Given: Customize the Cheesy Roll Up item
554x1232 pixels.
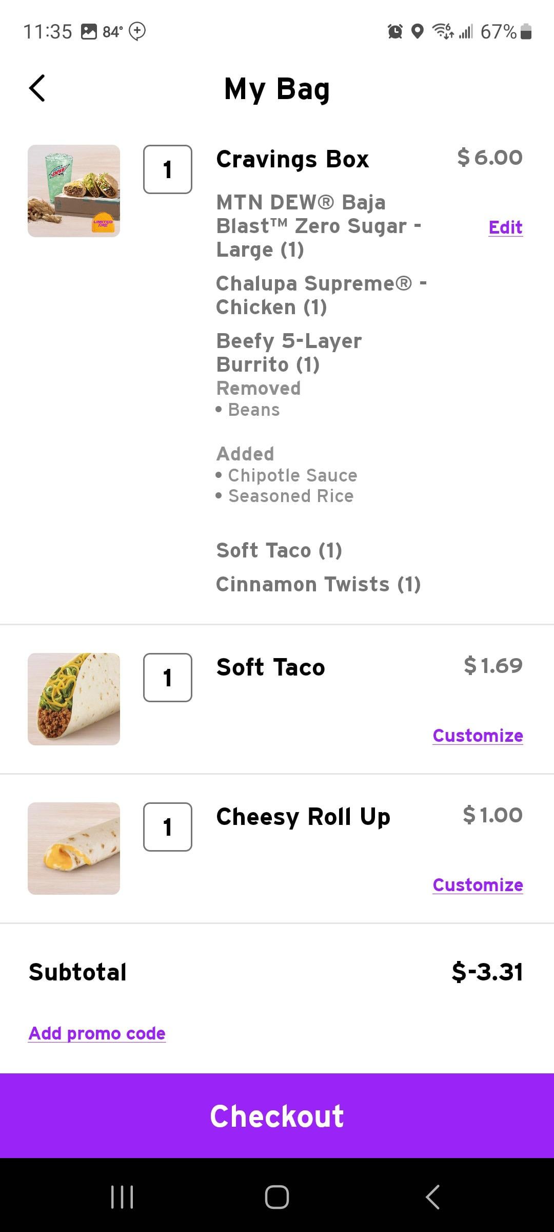Looking at the screenshot, I should [x=478, y=885].
